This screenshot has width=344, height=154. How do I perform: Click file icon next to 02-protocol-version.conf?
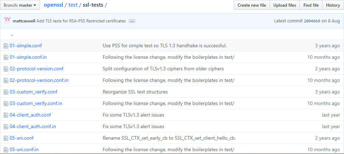[x=6, y=69]
